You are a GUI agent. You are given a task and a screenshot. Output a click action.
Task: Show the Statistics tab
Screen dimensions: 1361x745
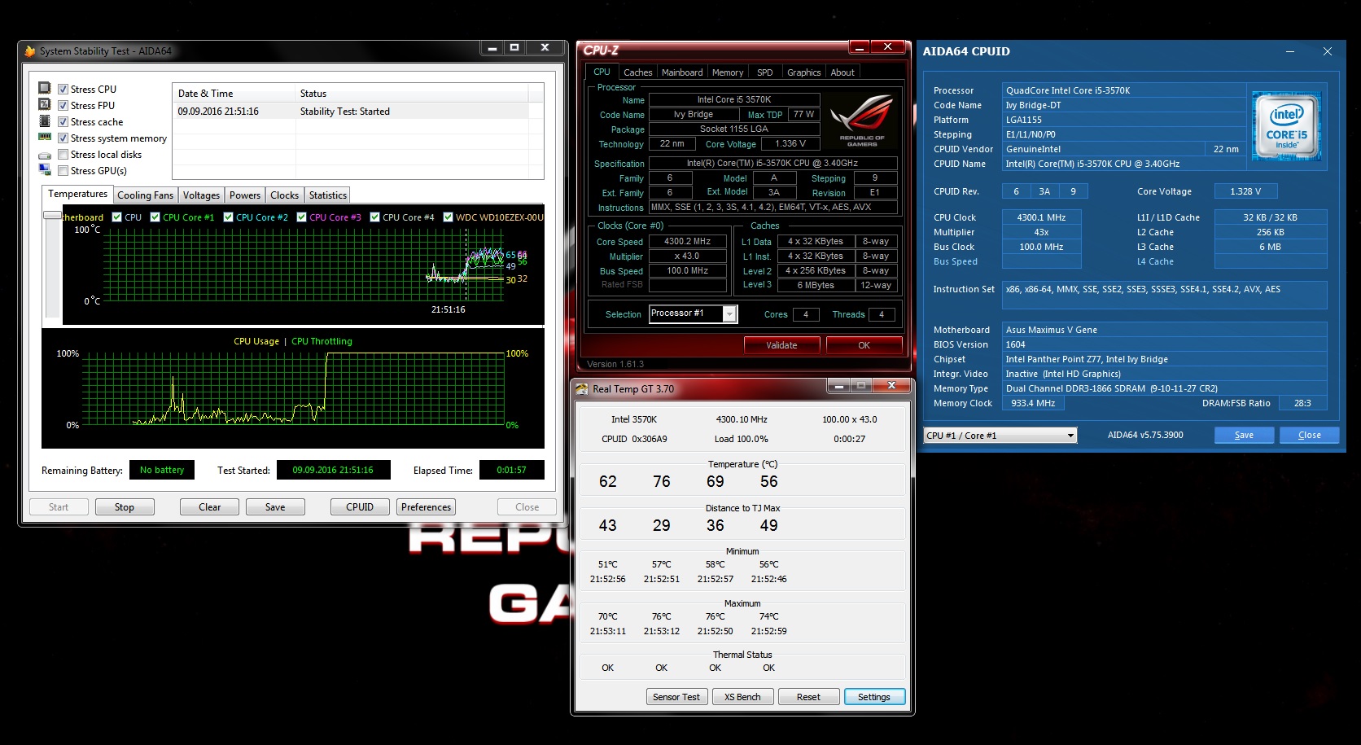point(328,195)
